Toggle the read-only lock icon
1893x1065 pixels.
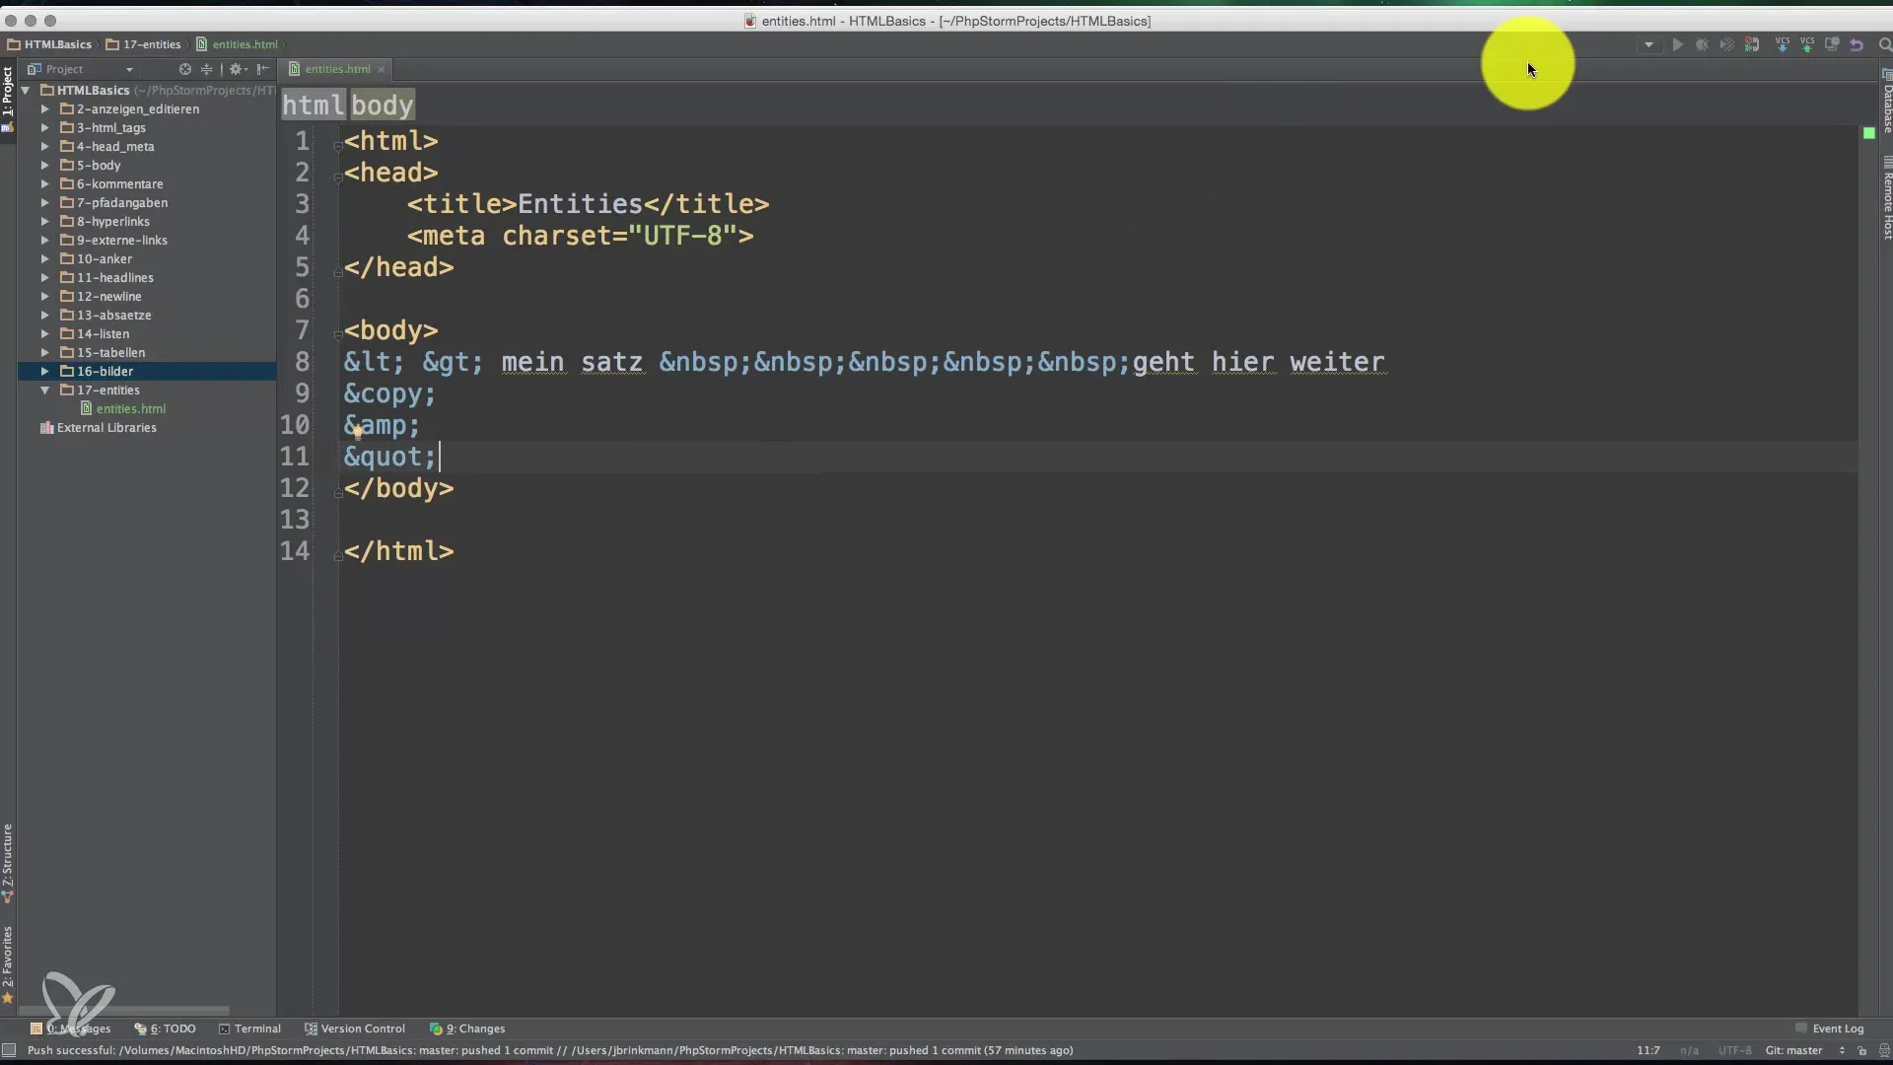[1861, 1051]
